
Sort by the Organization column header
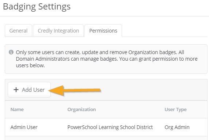[x=81, y=109]
